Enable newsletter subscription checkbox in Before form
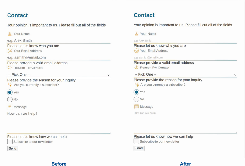The image size is (245, 166). coord(10,142)
